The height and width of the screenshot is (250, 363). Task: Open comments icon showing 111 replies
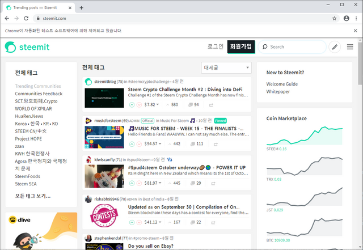(x=193, y=144)
